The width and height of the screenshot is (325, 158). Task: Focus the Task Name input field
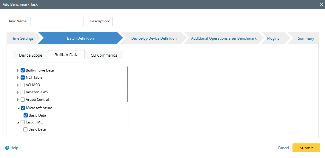click(x=57, y=21)
